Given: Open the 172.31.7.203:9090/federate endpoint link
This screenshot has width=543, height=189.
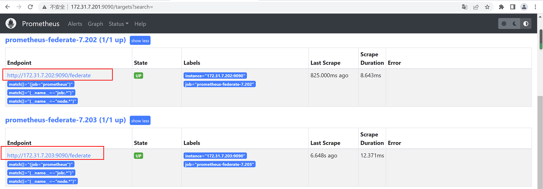Looking at the screenshot, I should tap(49, 155).
